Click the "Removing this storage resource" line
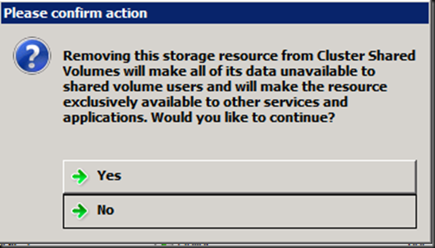The height and width of the screenshot is (248, 435). click(239, 56)
